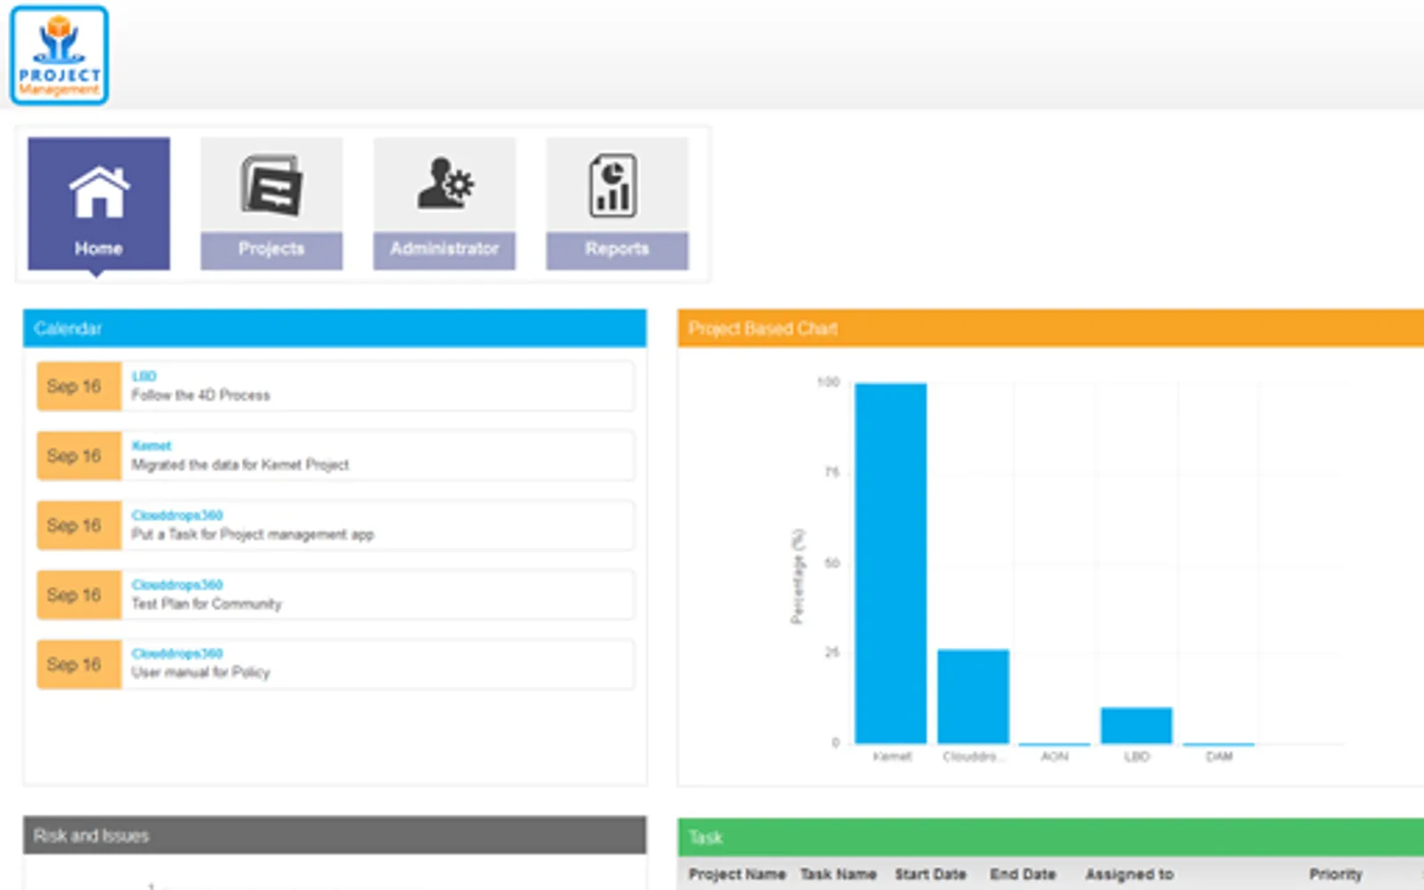
Task: Sort by Priority column header
Action: point(1335,875)
